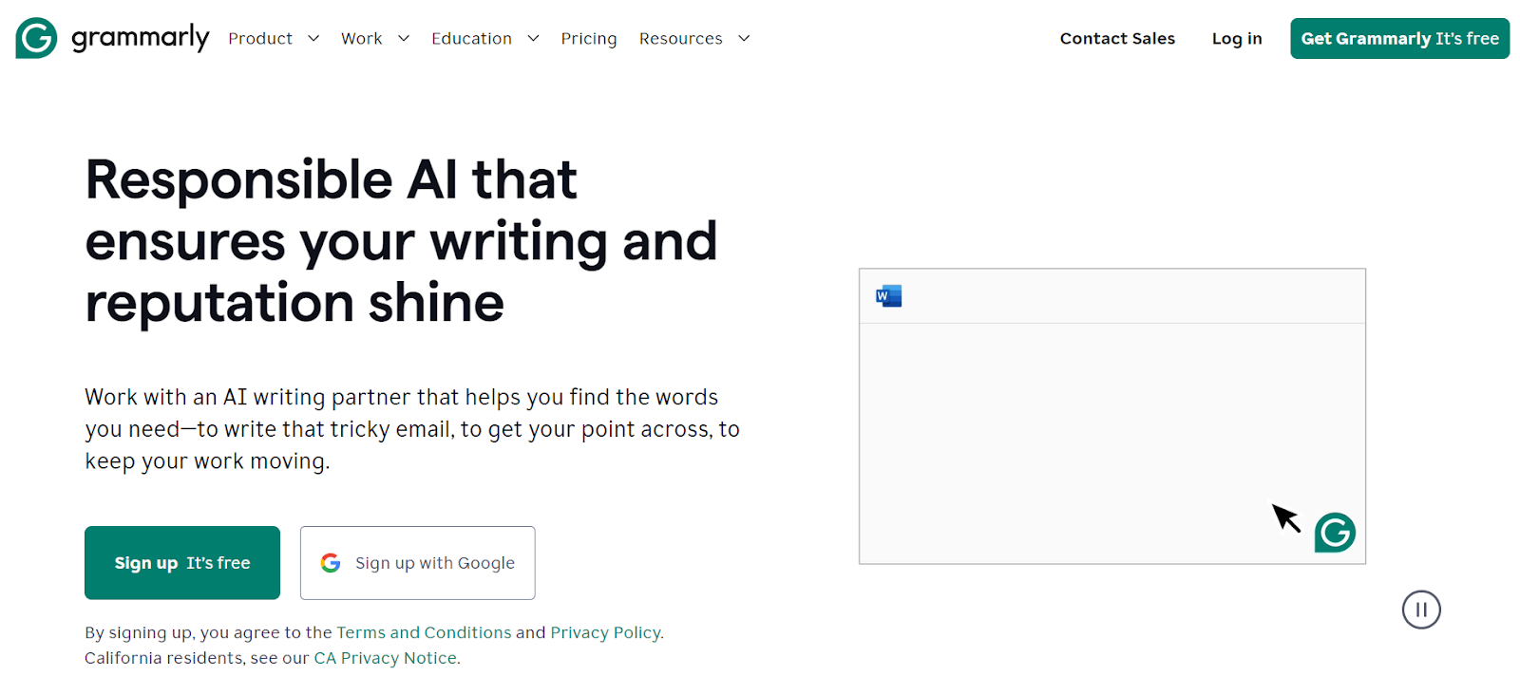Click the grammarly wordmark in header

tap(141, 38)
